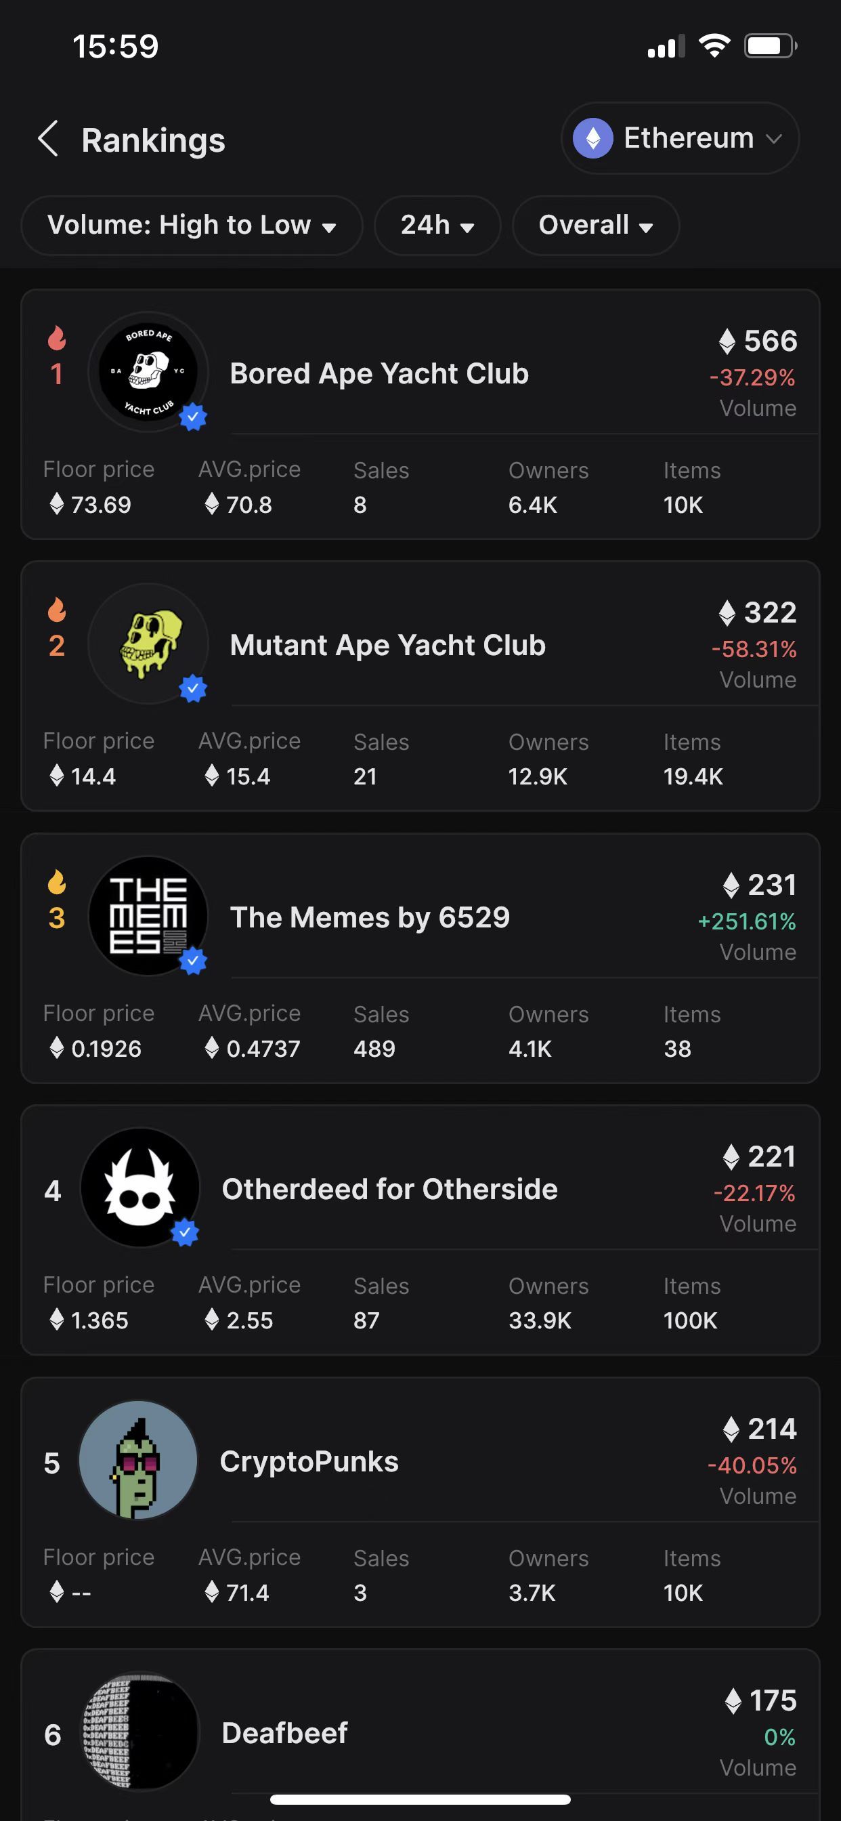841x1821 pixels.
Task: Open the Overall category dropdown
Action: pyautogui.click(x=596, y=226)
